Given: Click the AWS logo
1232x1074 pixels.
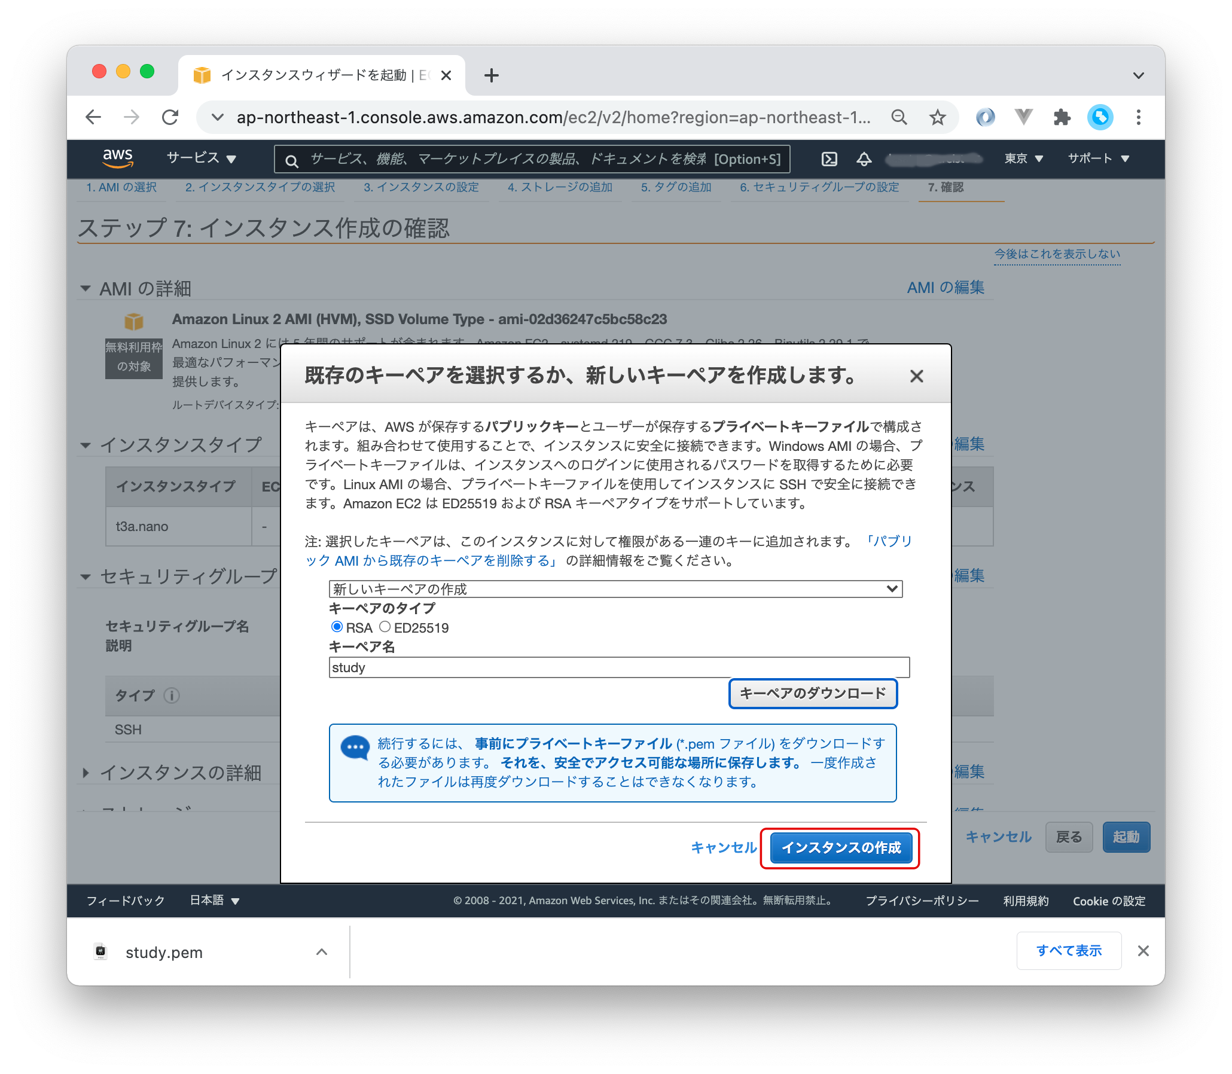Looking at the screenshot, I should click(x=117, y=158).
